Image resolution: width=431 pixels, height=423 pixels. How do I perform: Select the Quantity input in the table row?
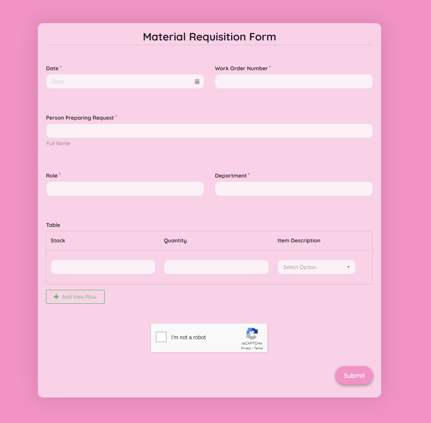(x=216, y=267)
